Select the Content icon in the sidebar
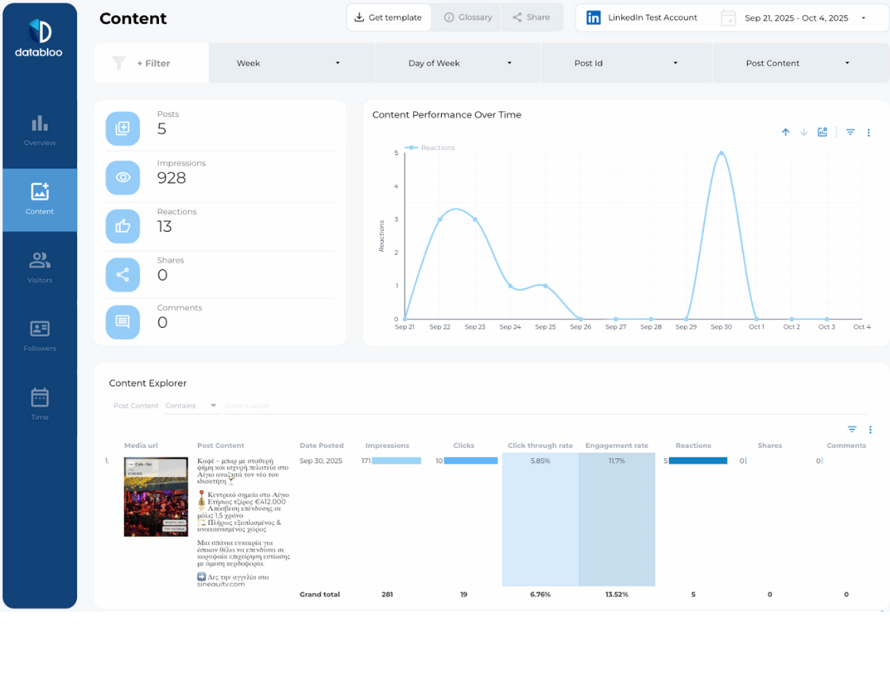The width and height of the screenshot is (890, 683). [x=39, y=200]
